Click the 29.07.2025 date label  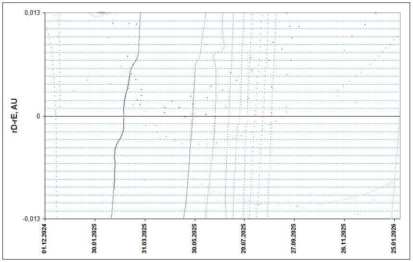coord(244,239)
